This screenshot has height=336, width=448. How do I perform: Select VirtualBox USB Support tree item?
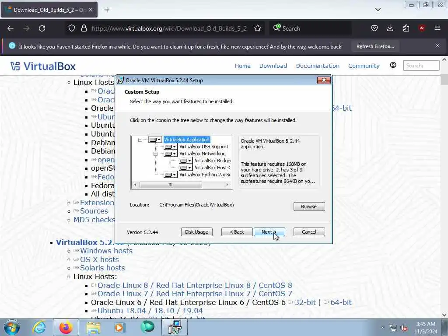[204, 147]
